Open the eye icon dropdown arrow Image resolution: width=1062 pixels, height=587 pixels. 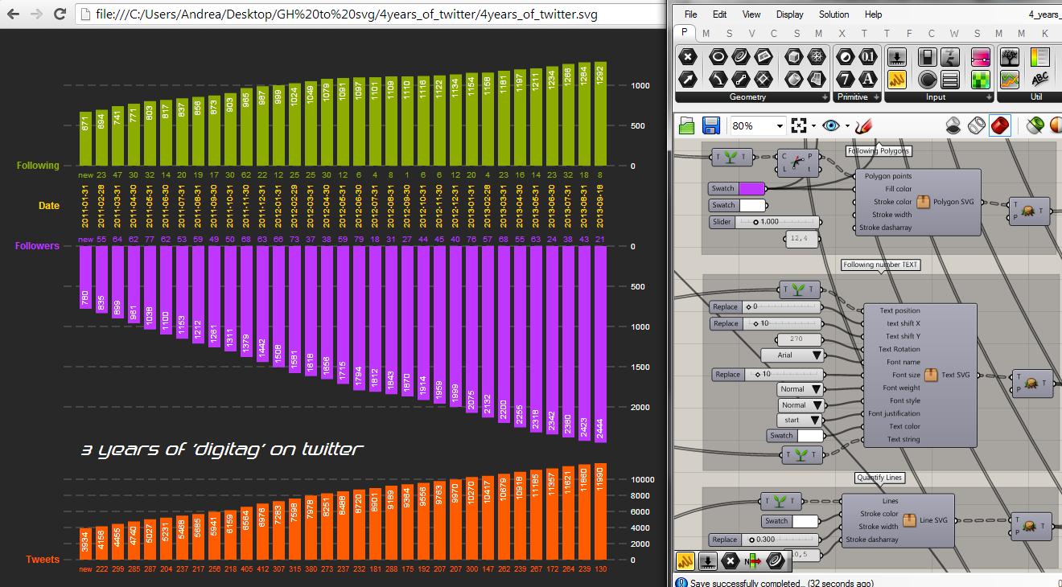pyautogui.click(x=847, y=126)
